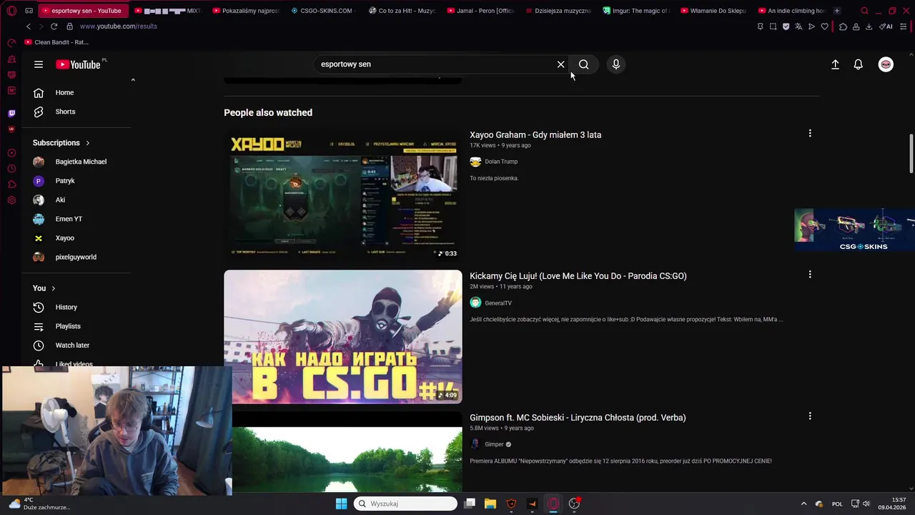Switch to Pokazaliśmy najprost tab

(x=245, y=11)
